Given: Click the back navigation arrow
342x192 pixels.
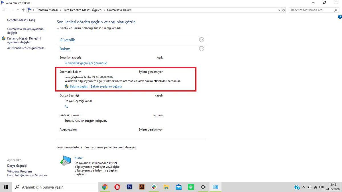Looking at the screenshot, I should point(5,10).
